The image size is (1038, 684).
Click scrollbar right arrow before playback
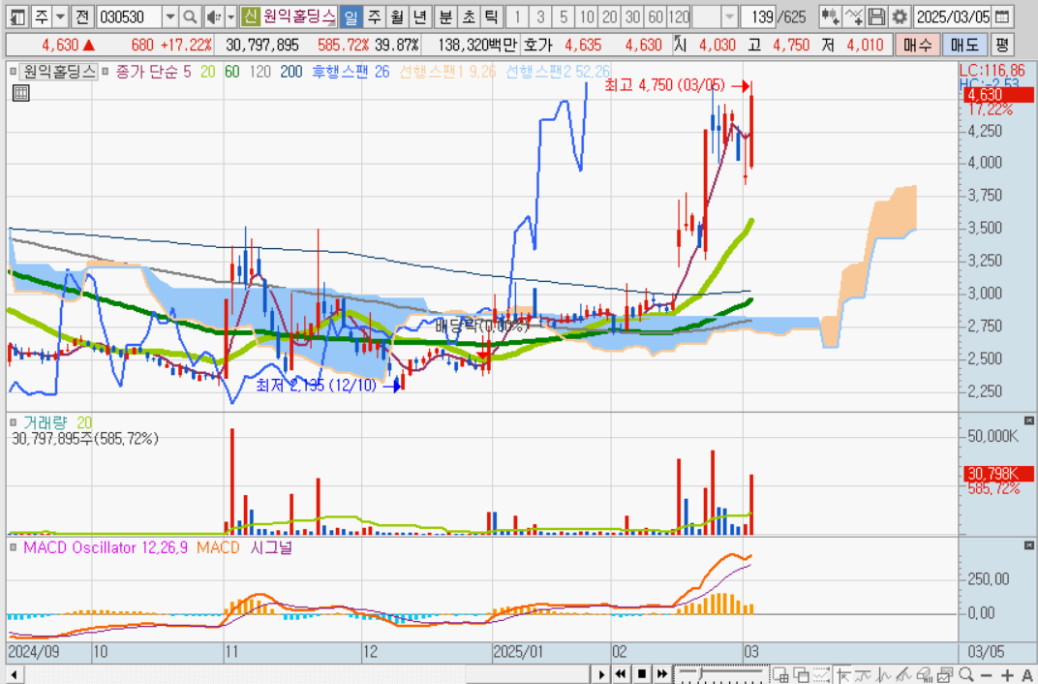click(x=601, y=674)
